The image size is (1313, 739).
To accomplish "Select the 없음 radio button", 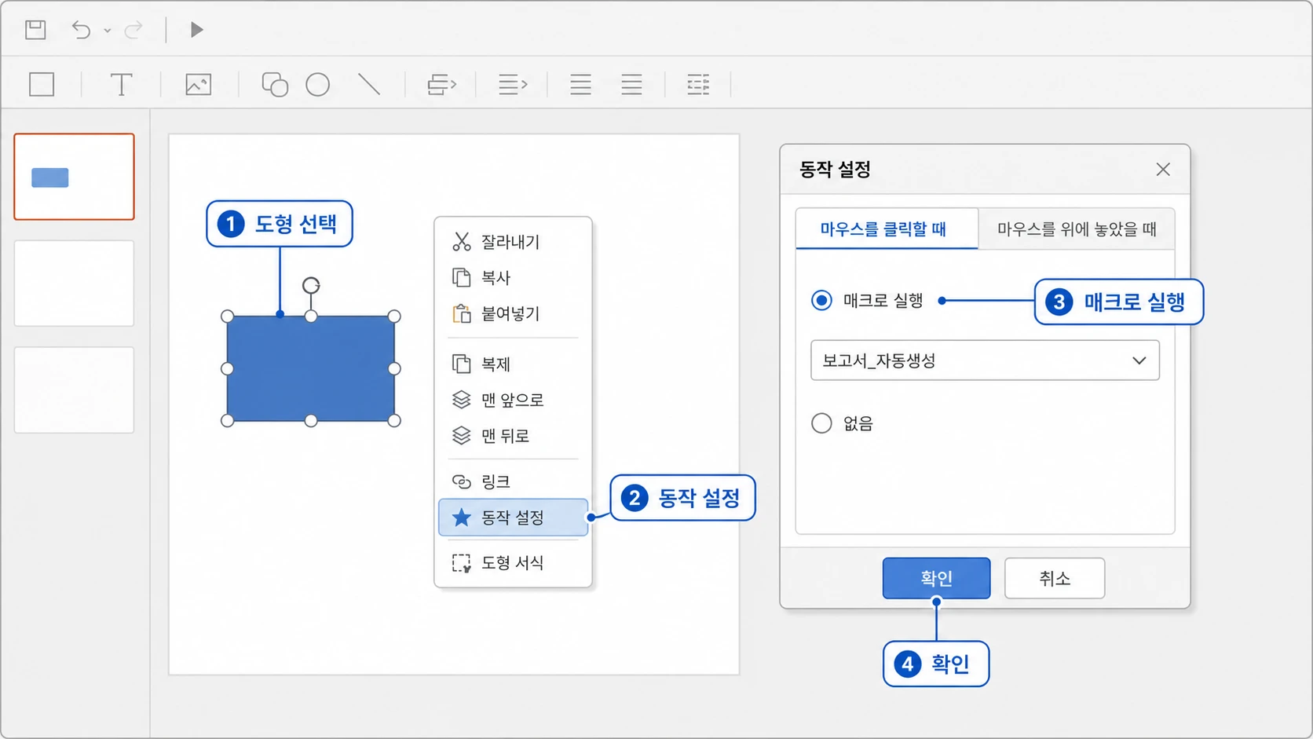I will coord(821,423).
